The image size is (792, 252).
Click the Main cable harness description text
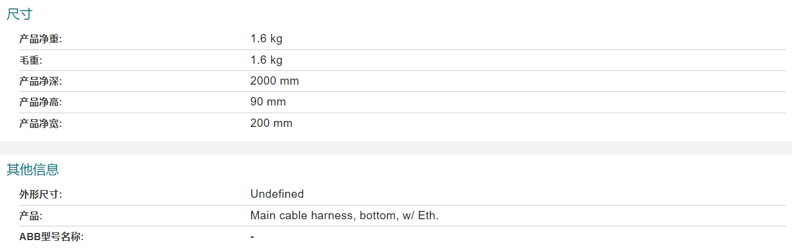point(344,216)
